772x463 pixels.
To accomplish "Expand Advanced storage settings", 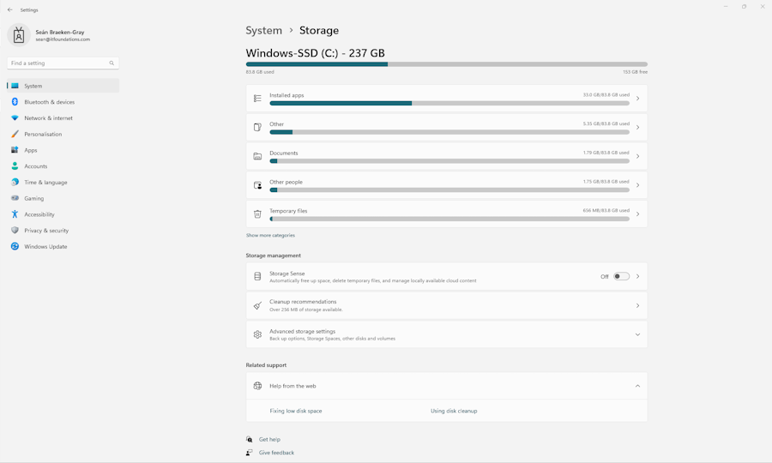I will tap(637, 334).
